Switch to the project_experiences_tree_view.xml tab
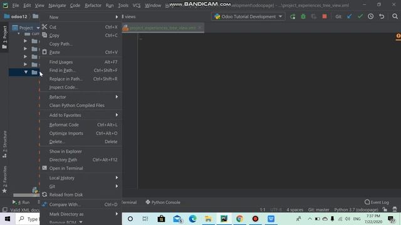This screenshot has width=401, height=225. [x=163, y=27]
